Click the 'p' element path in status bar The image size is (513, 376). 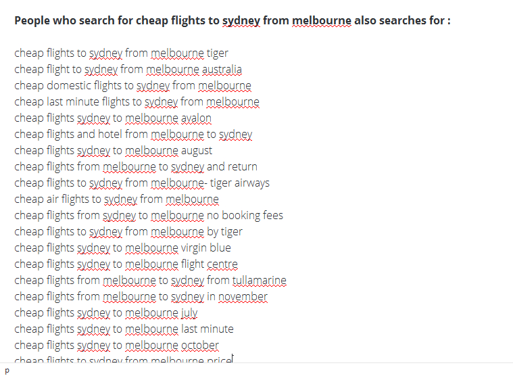7,371
